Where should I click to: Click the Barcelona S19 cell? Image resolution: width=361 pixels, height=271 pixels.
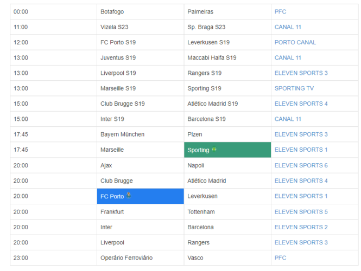(227, 119)
